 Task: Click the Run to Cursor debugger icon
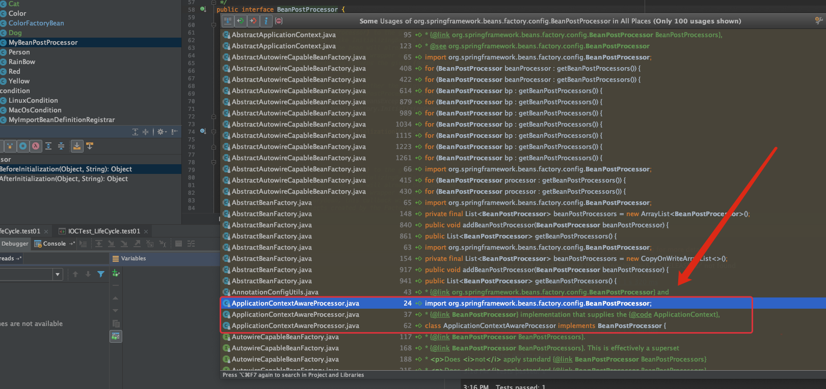(x=163, y=244)
